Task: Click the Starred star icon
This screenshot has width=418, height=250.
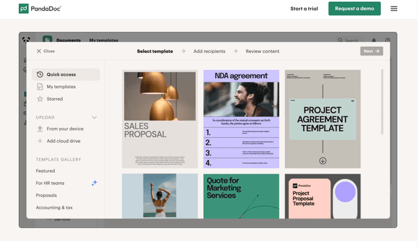Action: [x=40, y=99]
